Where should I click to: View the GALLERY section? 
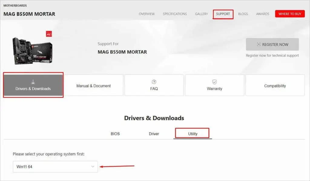[201, 14]
